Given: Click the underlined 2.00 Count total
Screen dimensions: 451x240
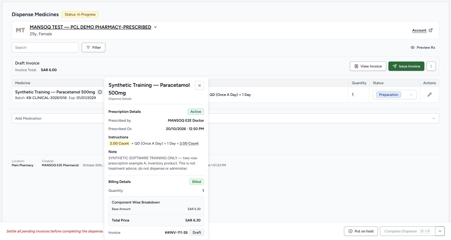Looking at the screenshot, I should (189, 143).
